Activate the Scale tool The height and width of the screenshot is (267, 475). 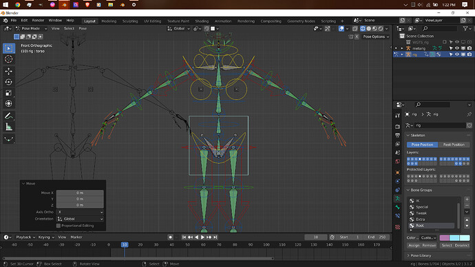[x=9, y=93]
